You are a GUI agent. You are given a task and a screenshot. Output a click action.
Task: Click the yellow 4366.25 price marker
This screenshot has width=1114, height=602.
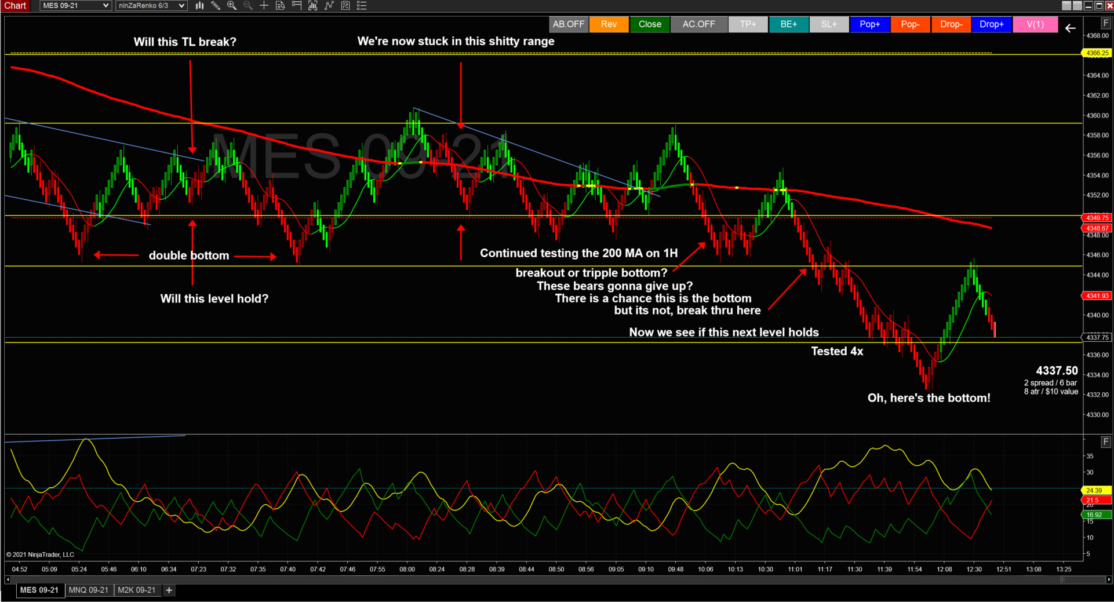1097,53
